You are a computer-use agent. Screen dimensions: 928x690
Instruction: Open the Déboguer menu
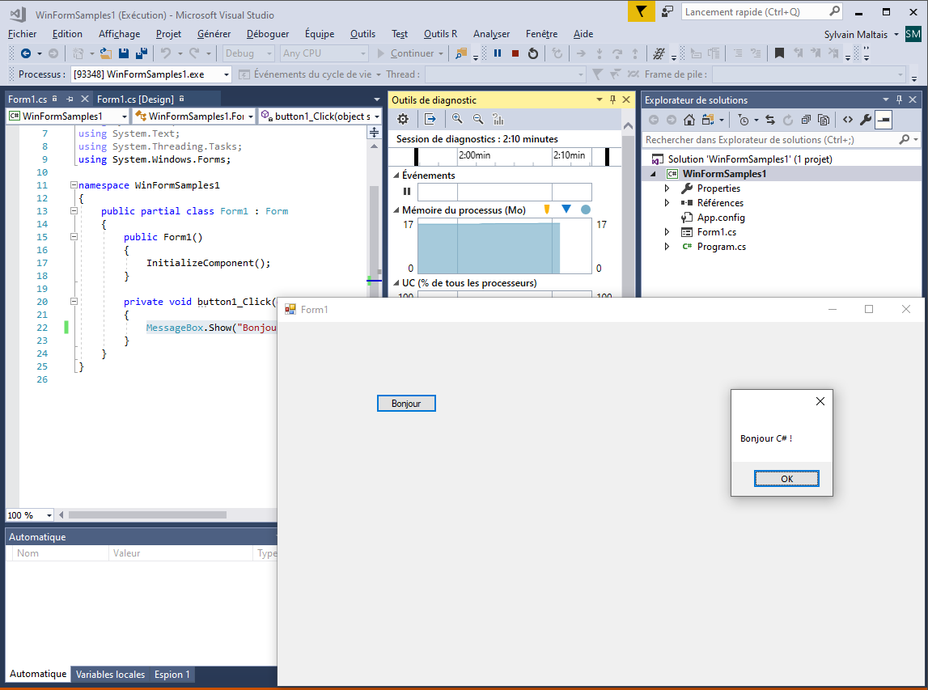point(267,34)
